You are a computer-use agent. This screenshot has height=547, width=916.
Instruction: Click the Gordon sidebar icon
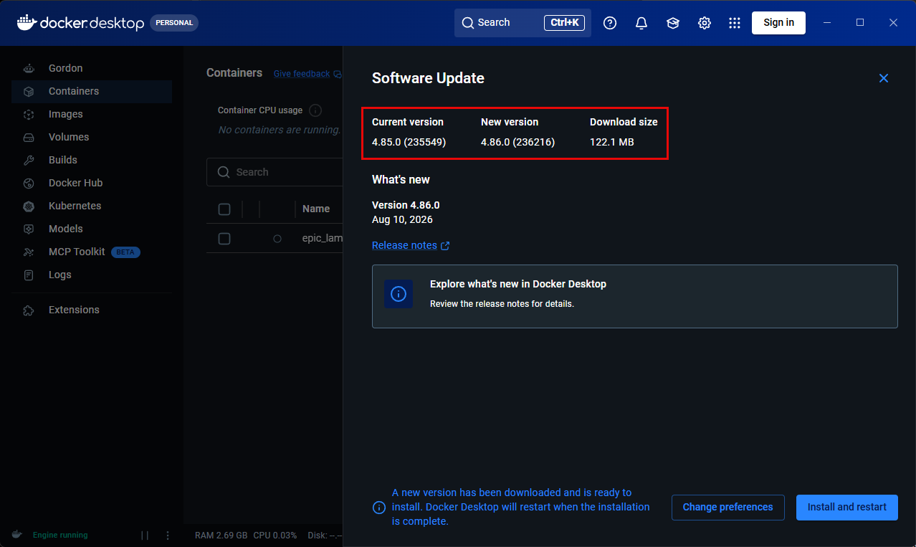[x=29, y=68]
